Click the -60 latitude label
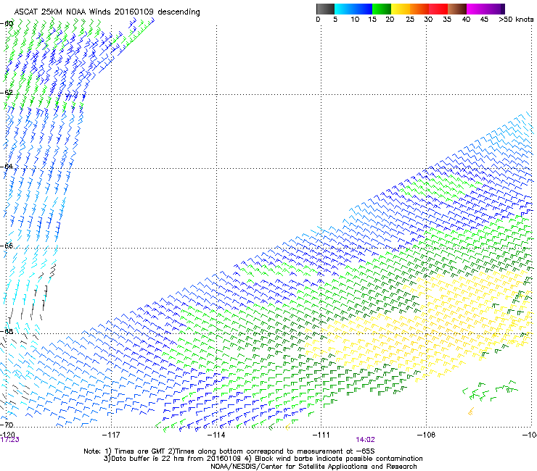 tap(7, 24)
